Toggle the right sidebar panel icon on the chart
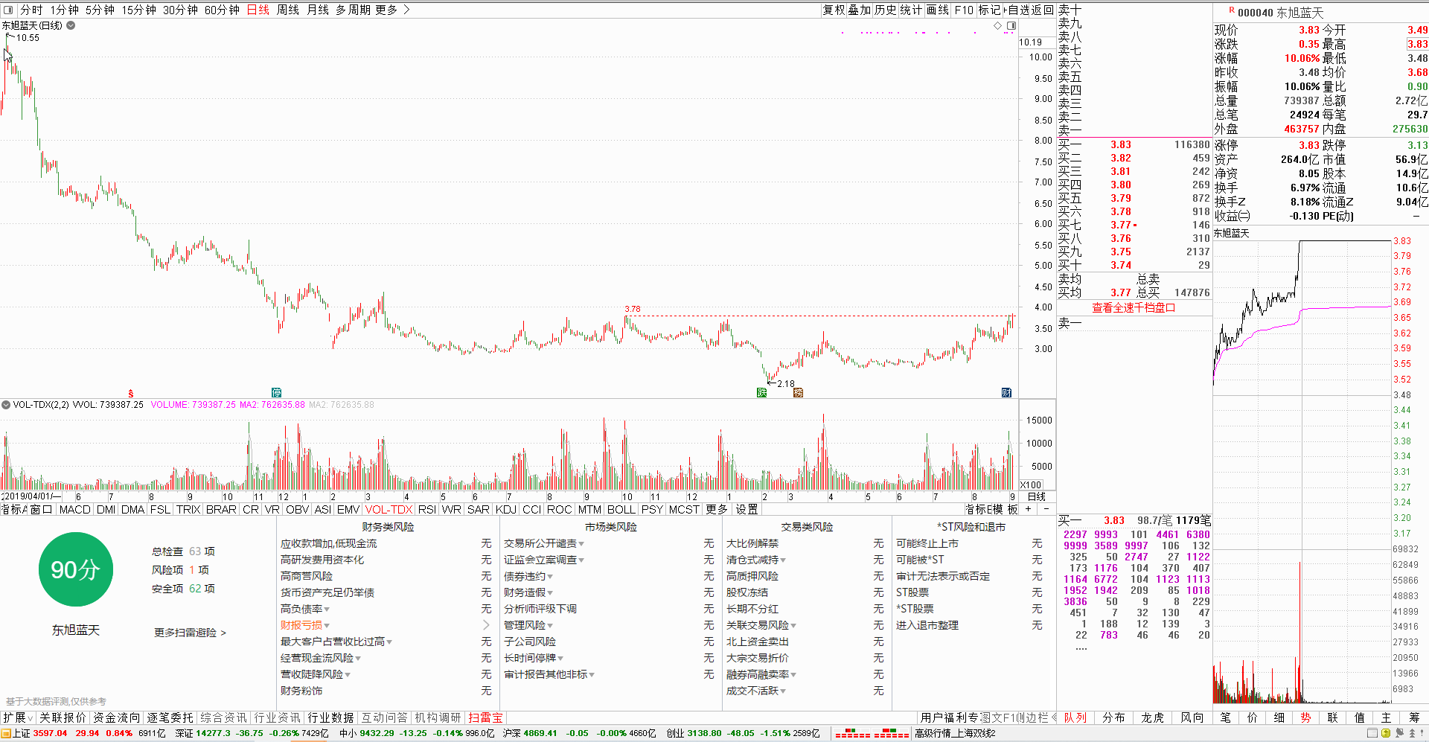 (x=1011, y=26)
